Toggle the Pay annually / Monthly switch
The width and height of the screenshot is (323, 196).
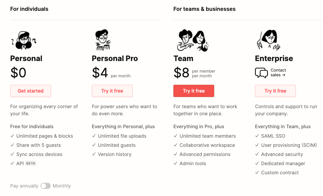tap(46, 186)
